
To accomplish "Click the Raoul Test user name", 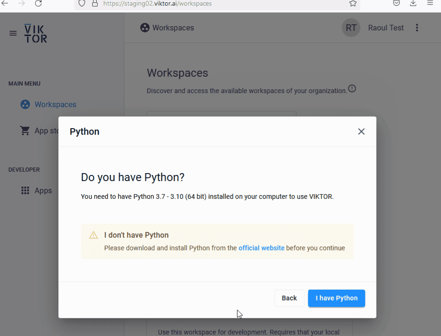I will 386,28.
